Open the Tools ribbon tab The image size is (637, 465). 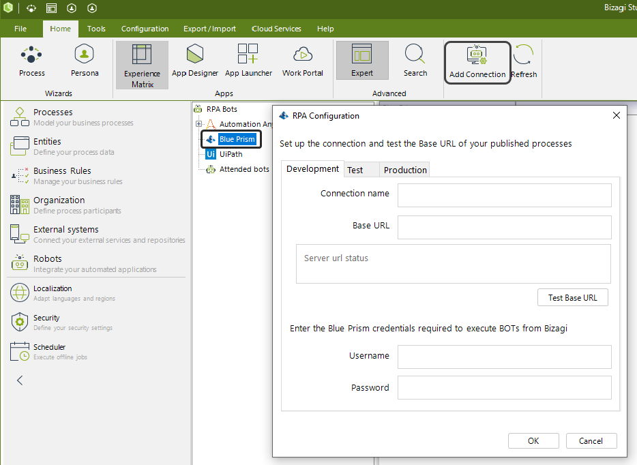click(x=96, y=29)
